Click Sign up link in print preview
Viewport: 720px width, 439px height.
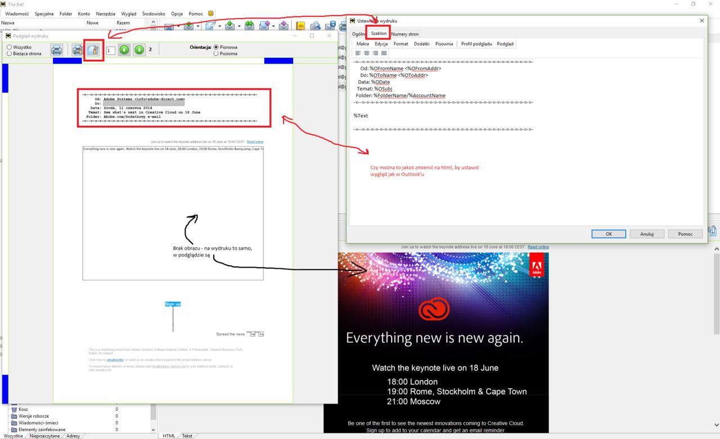(173, 304)
